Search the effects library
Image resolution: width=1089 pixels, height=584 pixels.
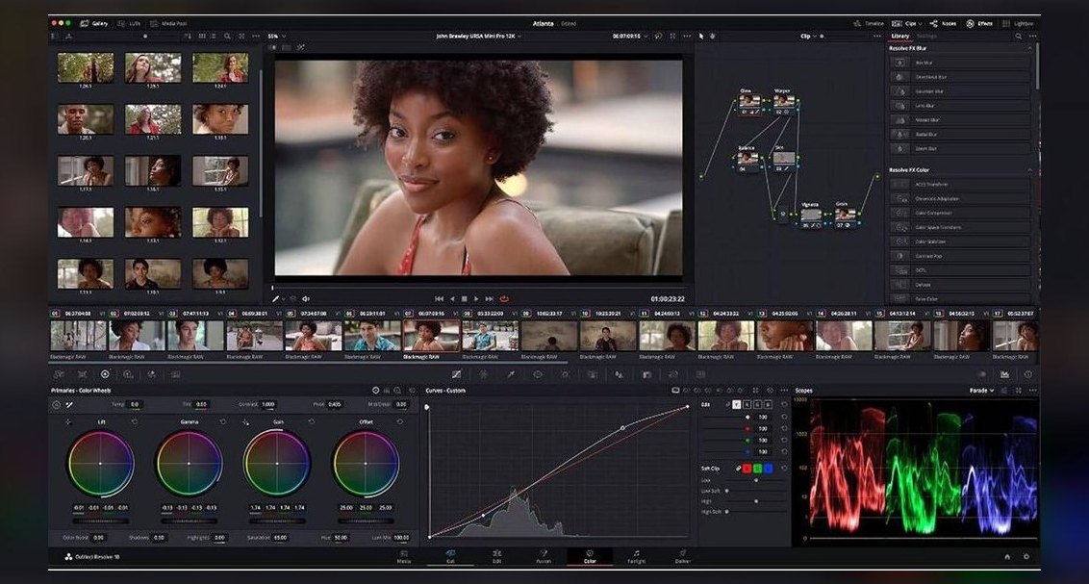tap(1018, 37)
